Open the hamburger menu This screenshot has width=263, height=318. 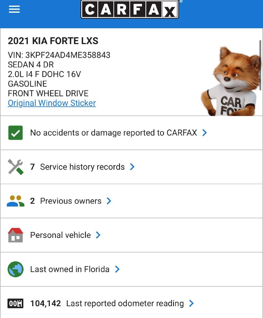tap(14, 9)
